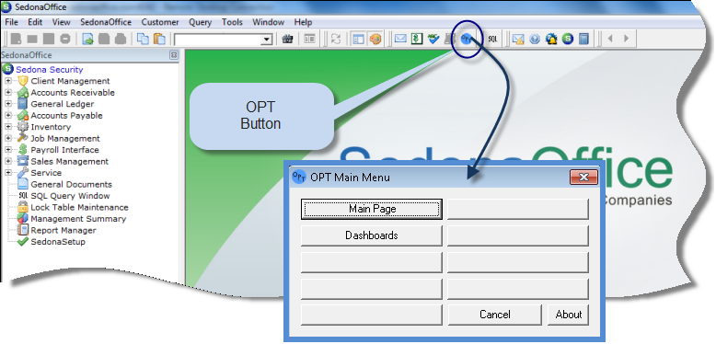Click the paste clipboard toolbar icon
Screen dimensions: 716x344
[159, 40]
